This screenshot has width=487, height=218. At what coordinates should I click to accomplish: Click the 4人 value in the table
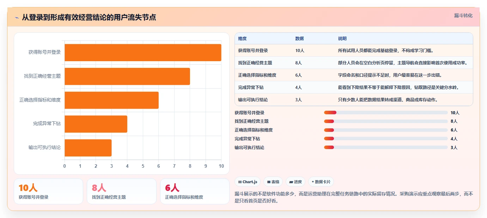pyautogui.click(x=299, y=88)
